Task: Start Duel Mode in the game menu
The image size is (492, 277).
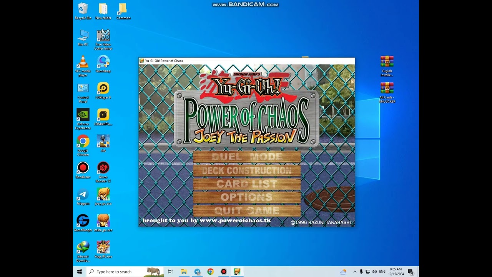Action: [247, 157]
